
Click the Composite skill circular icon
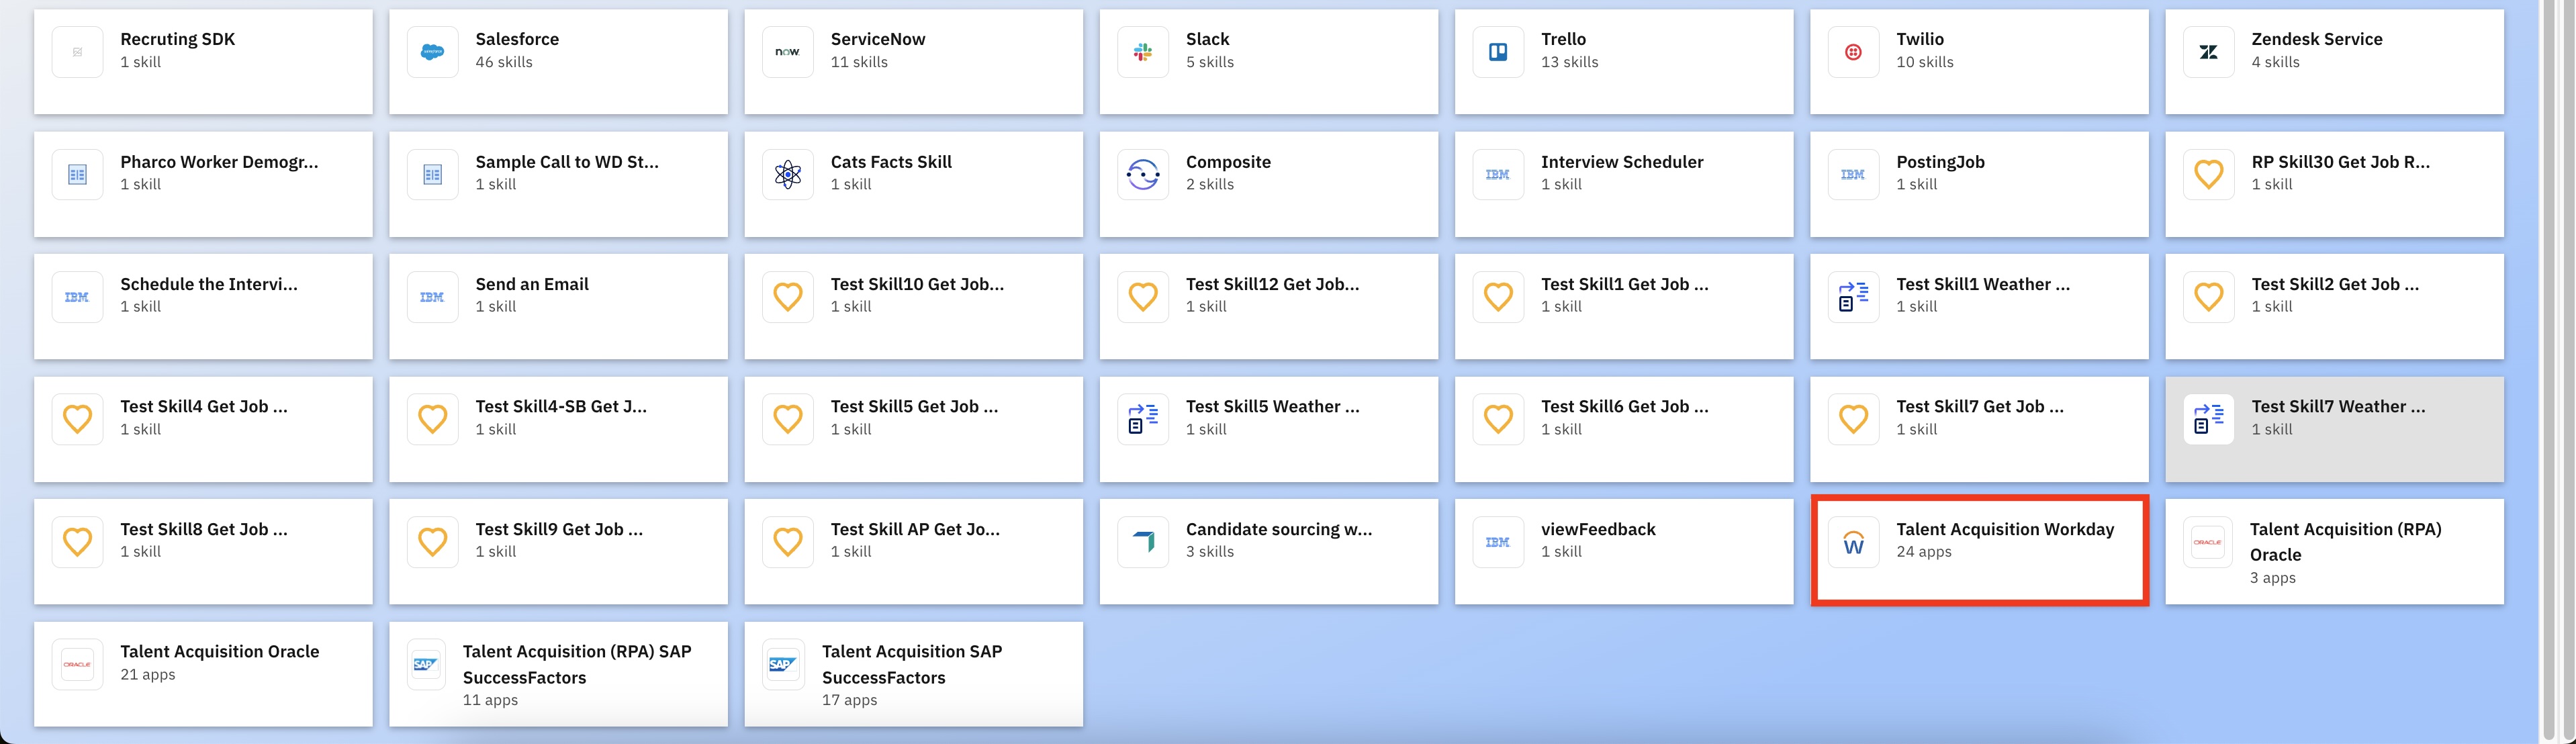click(1142, 175)
